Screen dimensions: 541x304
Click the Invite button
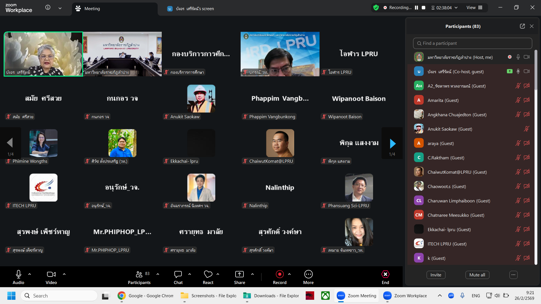(436, 275)
